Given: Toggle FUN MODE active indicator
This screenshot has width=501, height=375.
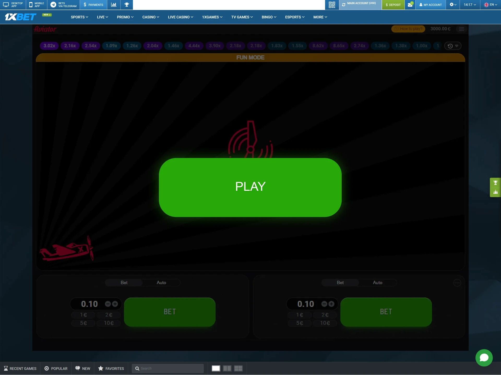Looking at the screenshot, I should [x=250, y=57].
